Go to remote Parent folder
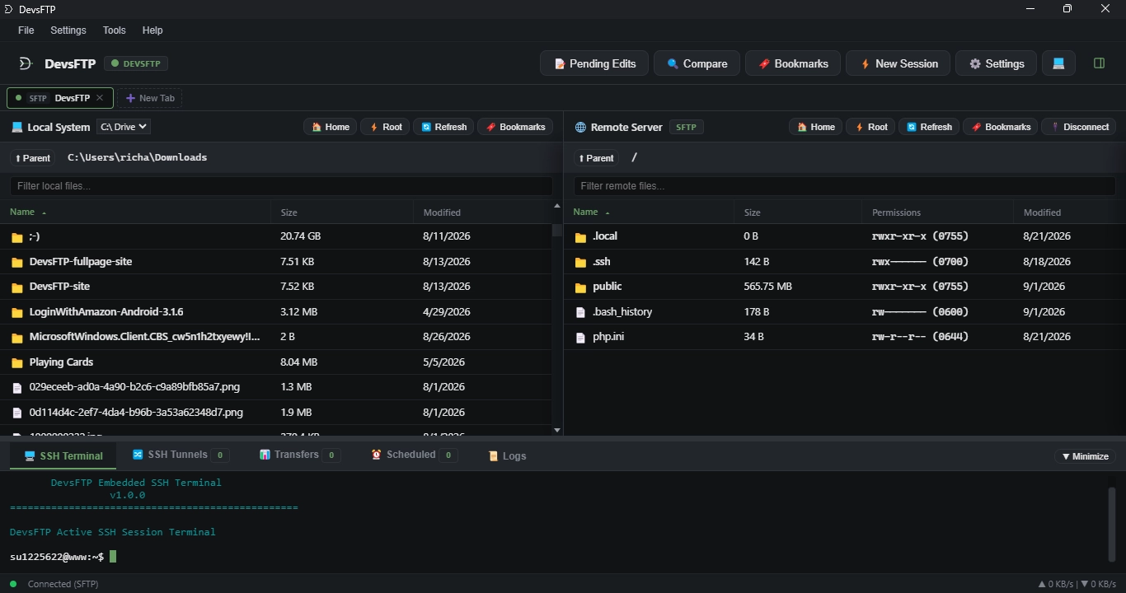 tap(596, 158)
